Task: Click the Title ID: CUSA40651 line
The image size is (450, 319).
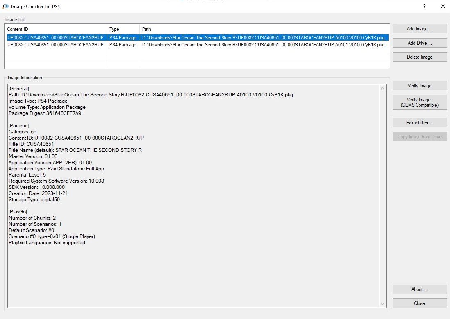Action: tap(31, 144)
